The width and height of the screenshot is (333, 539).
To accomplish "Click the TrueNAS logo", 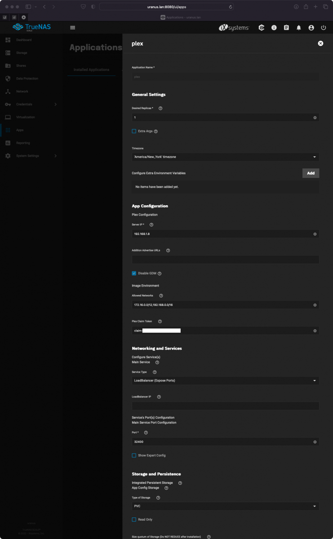I will click(32, 27).
